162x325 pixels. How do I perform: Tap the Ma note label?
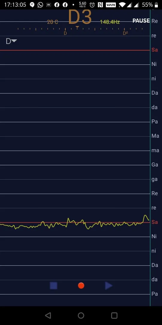tap(155, 136)
